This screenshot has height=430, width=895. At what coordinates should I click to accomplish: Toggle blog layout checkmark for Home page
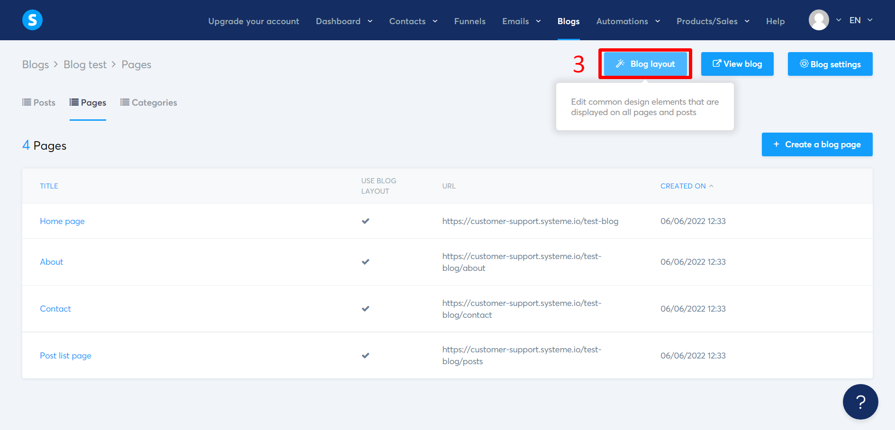click(365, 221)
